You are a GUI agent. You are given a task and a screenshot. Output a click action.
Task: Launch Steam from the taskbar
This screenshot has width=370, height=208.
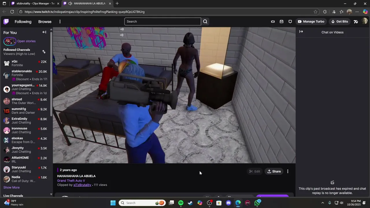tap(190, 203)
